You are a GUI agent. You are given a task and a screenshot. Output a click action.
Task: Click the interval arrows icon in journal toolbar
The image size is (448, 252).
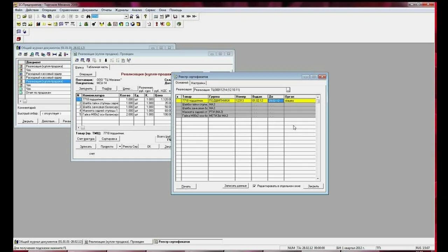[x=54, y=54]
